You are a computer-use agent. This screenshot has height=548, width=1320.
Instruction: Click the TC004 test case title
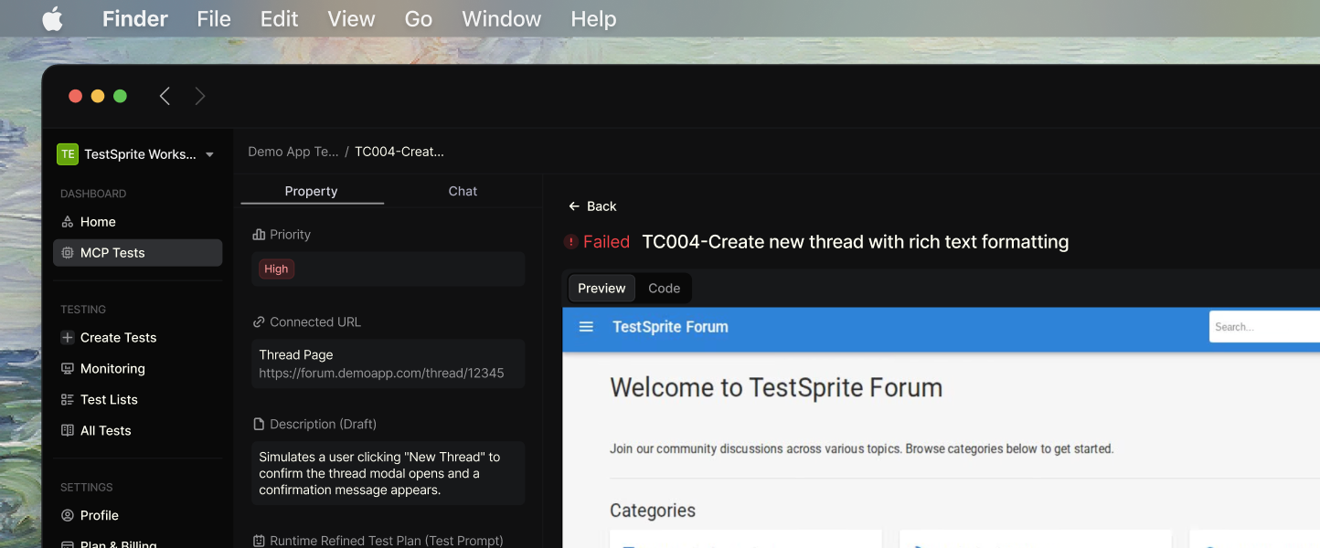(x=856, y=242)
